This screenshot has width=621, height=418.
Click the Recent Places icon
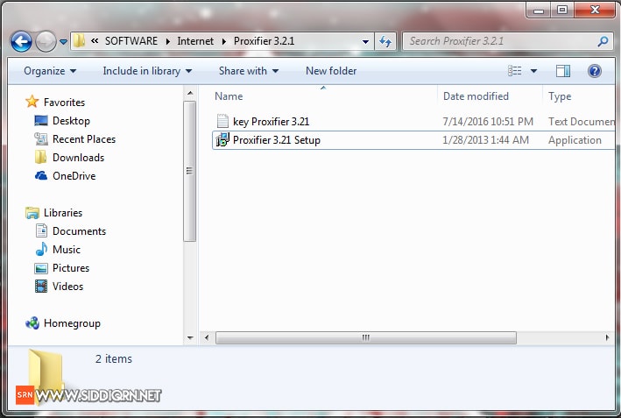coord(41,139)
